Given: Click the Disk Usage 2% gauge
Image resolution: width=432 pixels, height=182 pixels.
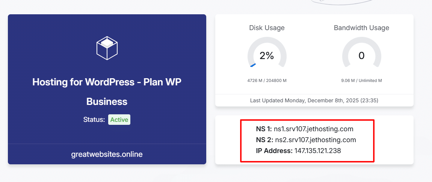Looking at the screenshot, I should pos(267,56).
